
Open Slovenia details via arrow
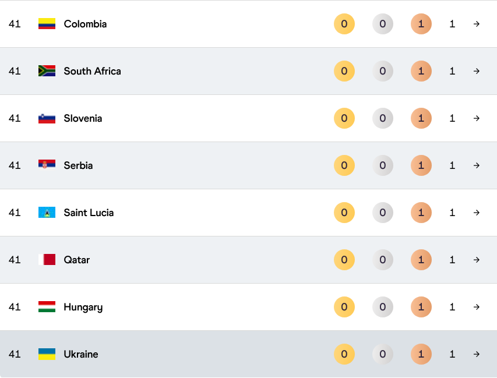pos(477,118)
